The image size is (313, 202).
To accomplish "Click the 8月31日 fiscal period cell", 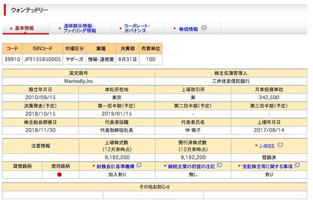I will coord(128,59).
